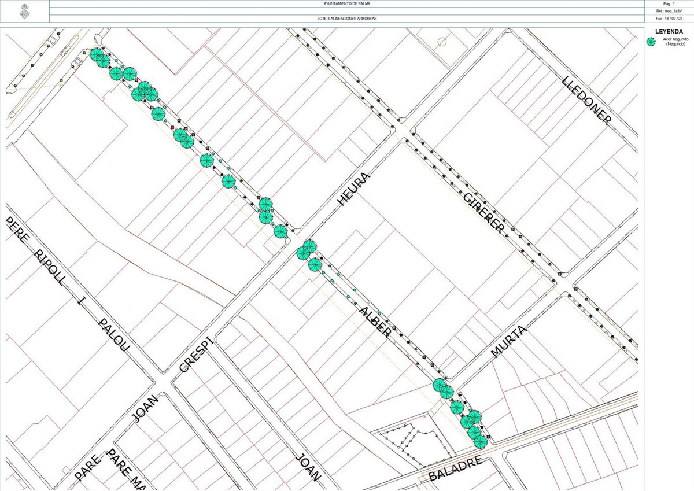Viewport: 694px width, 491px height.
Task: Click the tree symbol nearest the Heura label
Action: pos(310,246)
